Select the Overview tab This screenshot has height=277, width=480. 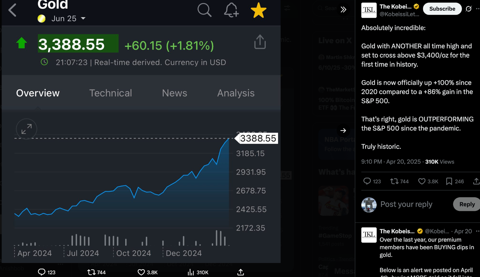pos(38,93)
